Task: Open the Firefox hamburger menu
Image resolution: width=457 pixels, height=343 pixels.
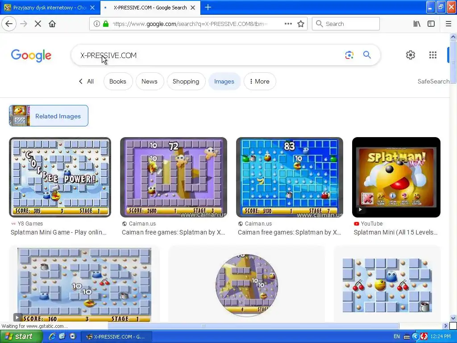Action: (x=448, y=24)
